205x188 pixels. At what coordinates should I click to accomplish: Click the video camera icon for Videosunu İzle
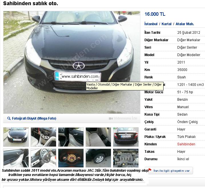click(111, 118)
